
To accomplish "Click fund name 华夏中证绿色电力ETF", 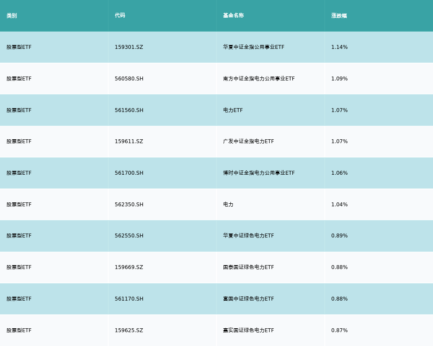I will click(249, 236).
